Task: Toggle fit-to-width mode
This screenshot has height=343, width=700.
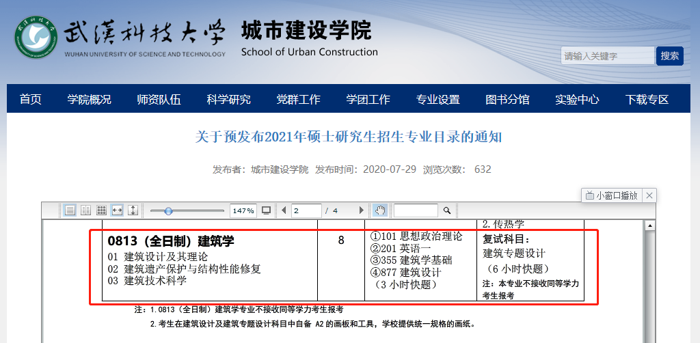Action: 117,210
